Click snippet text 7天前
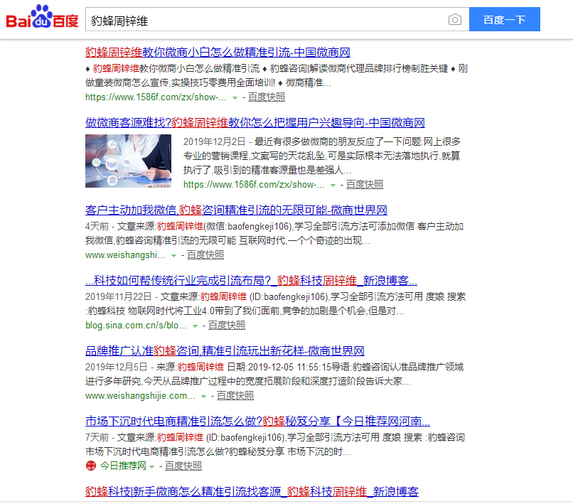 click(97, 437)
